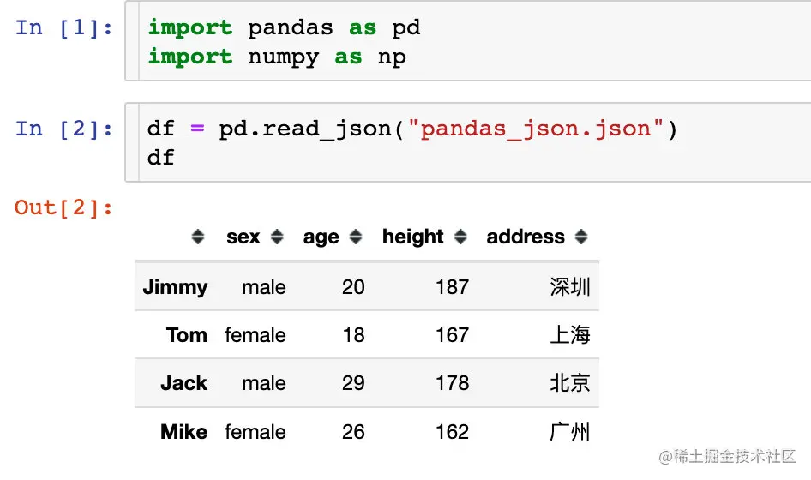This screenshot has width=811, height=480.
Task: Click the address column header text
Action: pyautogui.click(x=526, y=237)
